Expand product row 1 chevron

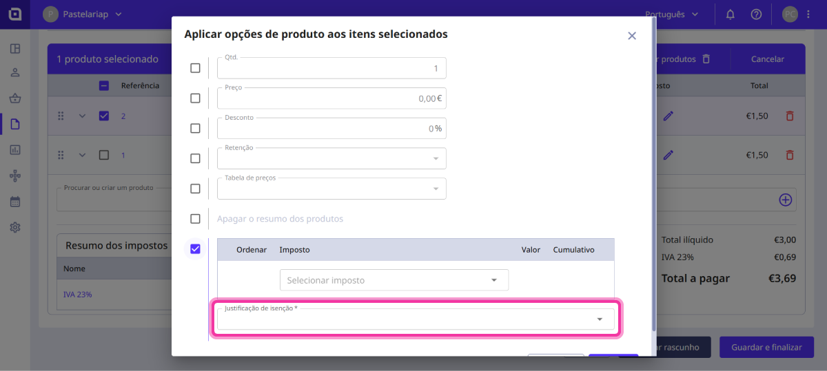tap(82, 155)
